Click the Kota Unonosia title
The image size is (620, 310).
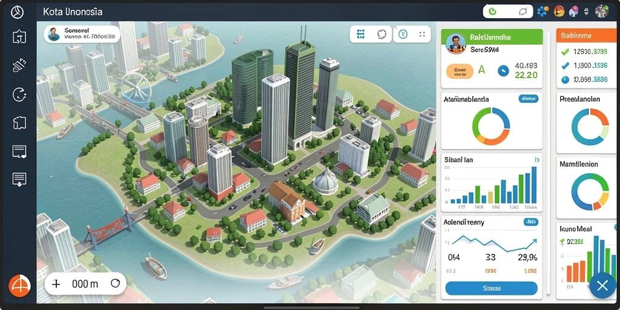tap(73, 12)
